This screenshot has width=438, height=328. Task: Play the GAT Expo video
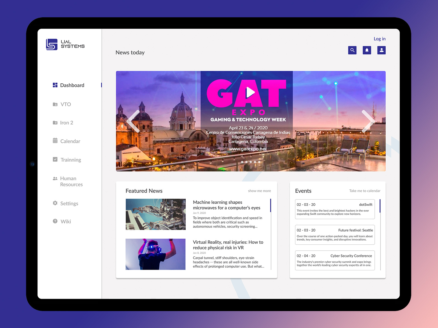pos(250,92)
